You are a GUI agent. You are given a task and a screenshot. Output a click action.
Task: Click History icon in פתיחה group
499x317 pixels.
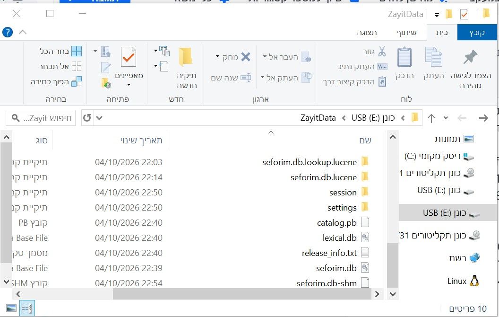(106, 83)
